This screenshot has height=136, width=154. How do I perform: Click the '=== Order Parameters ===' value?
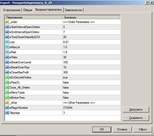pyautogui.click(x=79, y=22)
